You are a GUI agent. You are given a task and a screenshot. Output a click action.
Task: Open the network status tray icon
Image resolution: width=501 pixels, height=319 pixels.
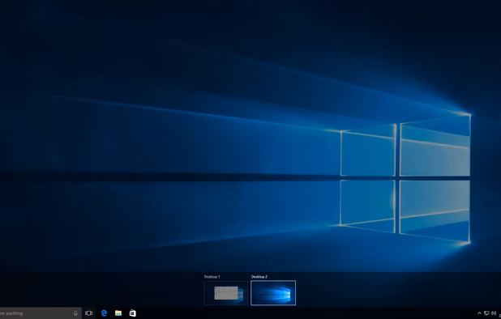(x=486, y=313)
